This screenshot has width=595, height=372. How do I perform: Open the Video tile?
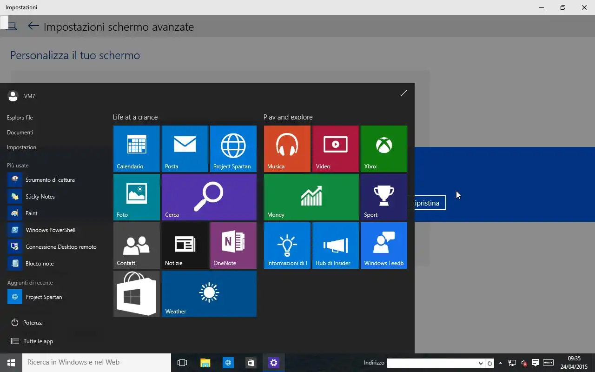pos(335,149)
